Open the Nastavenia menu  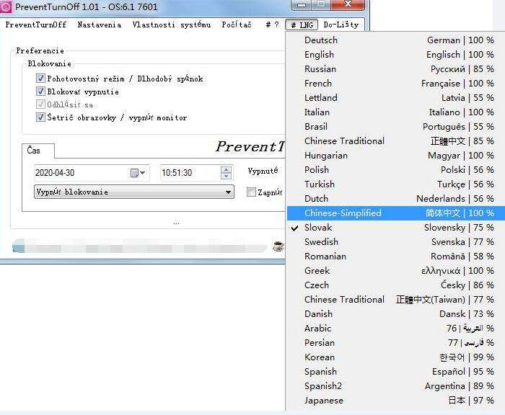(x=100, y=24)
